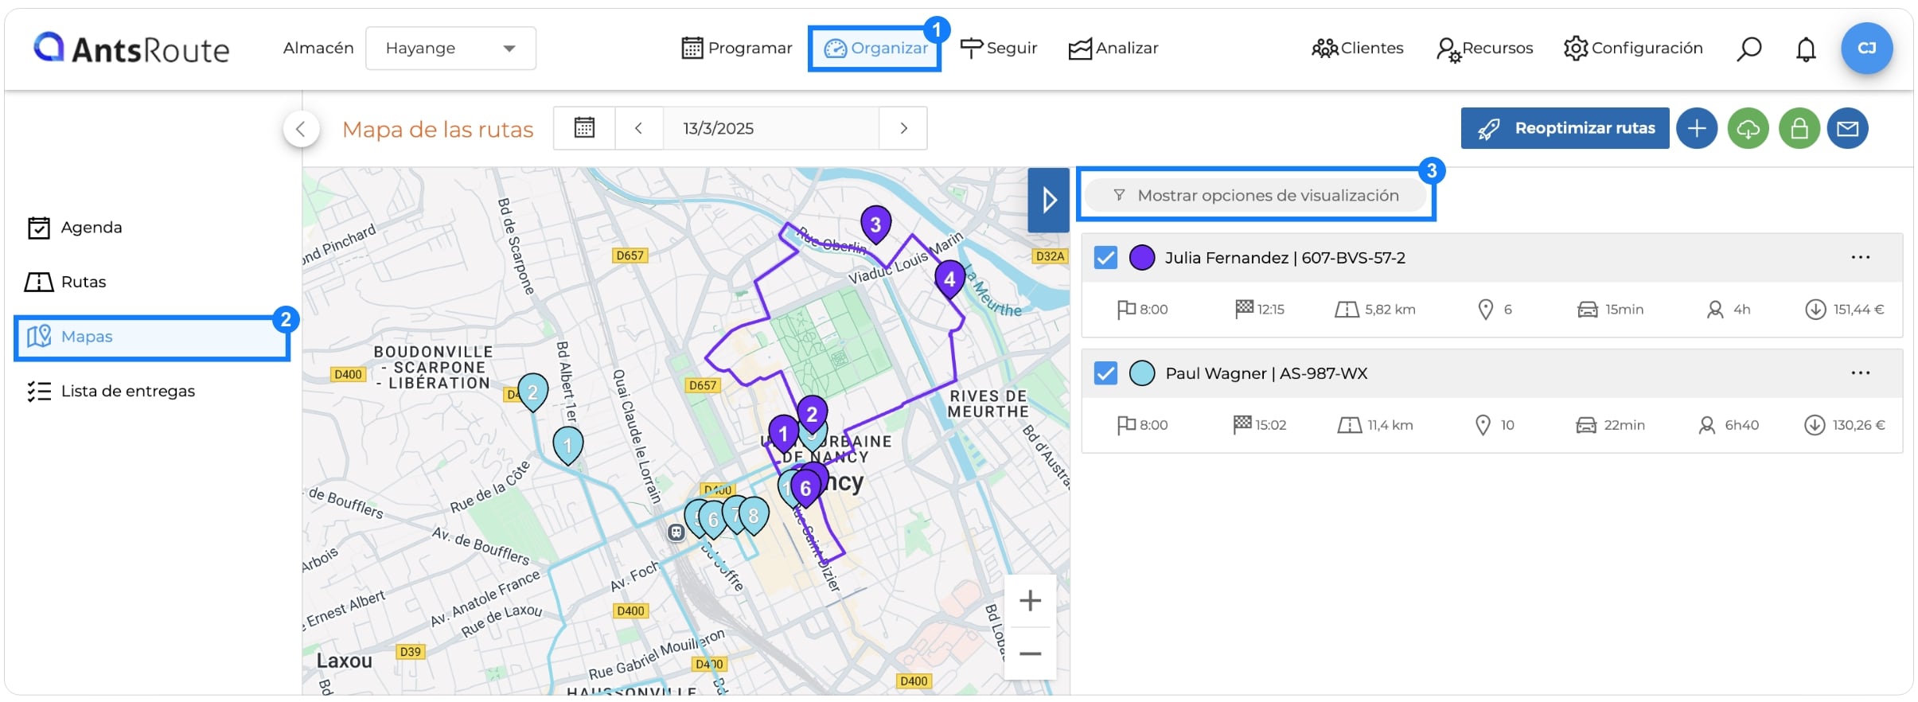Open notifications bell
Image resolution: width=1918 pixels, height=702 pixels.
coord(1806,49)
